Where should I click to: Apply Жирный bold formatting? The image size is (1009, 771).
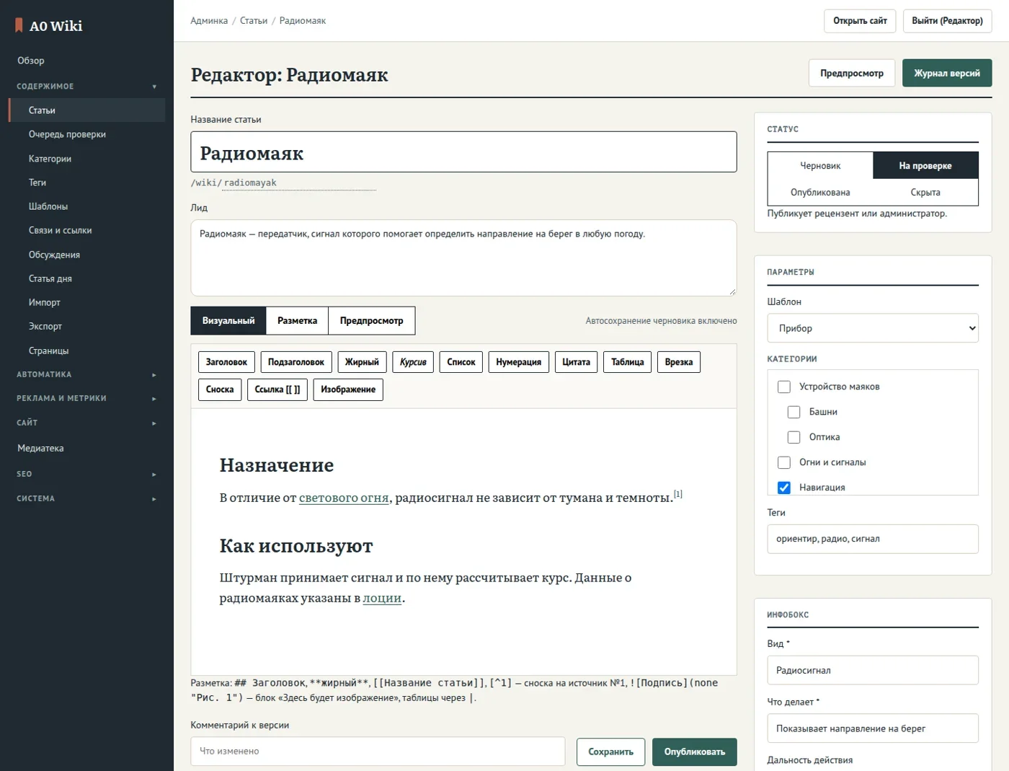(362, 362)
